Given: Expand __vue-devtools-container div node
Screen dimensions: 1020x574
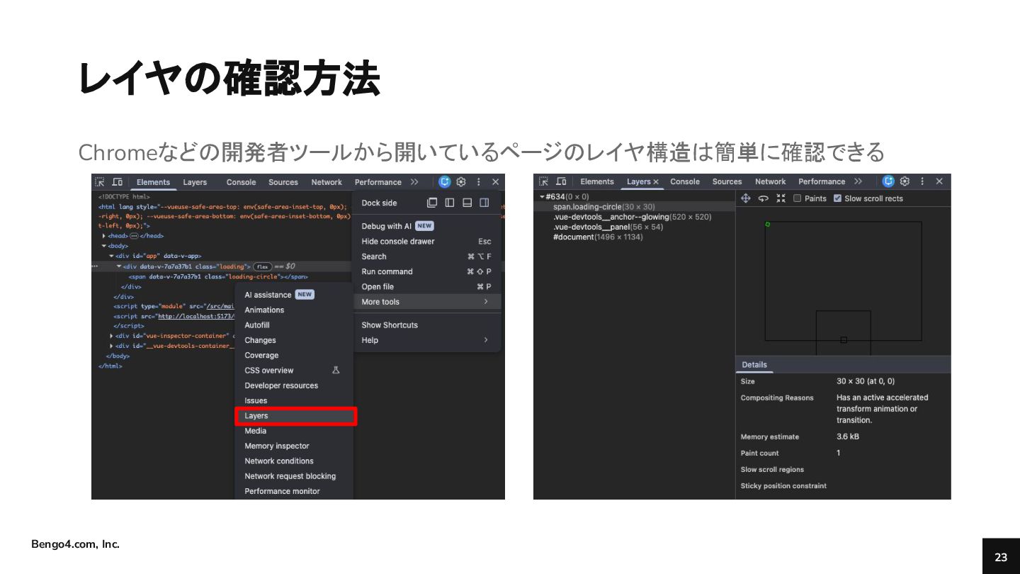Looking at the screenshot, I should (x=111, y=346).
